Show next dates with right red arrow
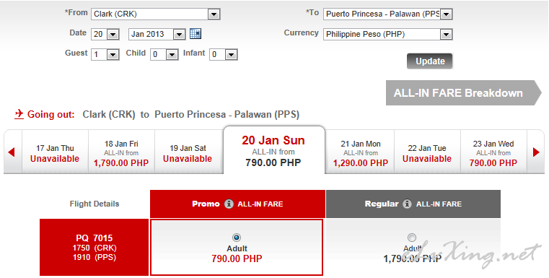 click(536, 152)
